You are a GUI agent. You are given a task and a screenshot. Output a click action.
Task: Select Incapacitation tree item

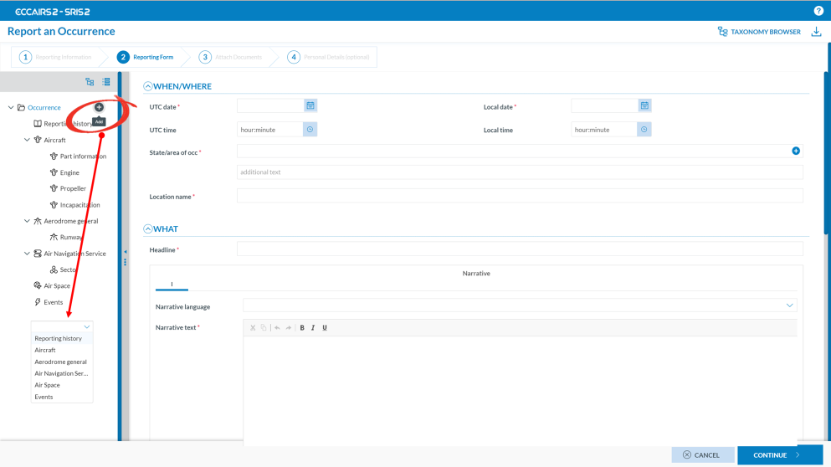(x=80, y=205)
